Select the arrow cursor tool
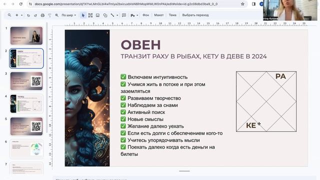 [x=83, y=15]
